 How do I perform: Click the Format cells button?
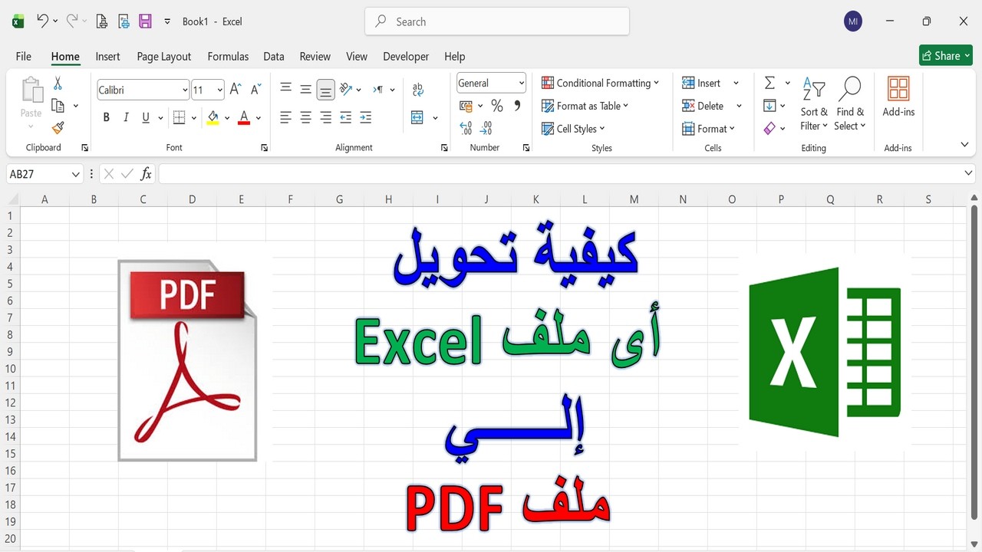(709, 129)
